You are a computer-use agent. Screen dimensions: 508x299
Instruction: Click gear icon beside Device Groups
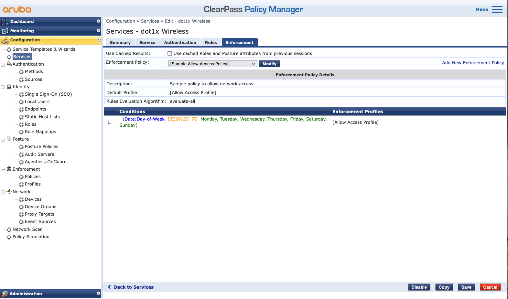click(x=21, y=207)
